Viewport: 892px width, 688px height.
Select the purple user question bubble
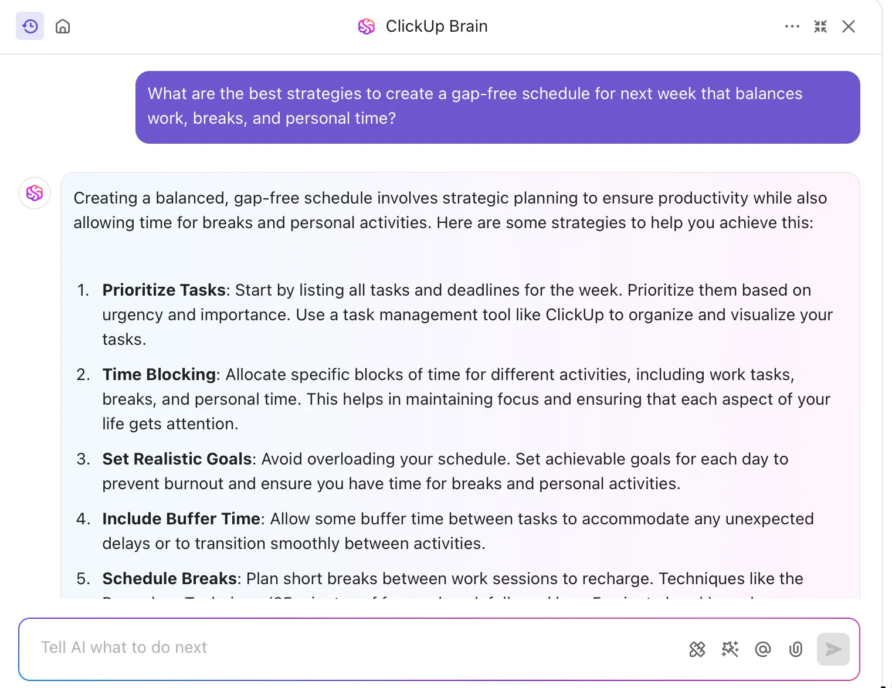click(x=498, y=107)
